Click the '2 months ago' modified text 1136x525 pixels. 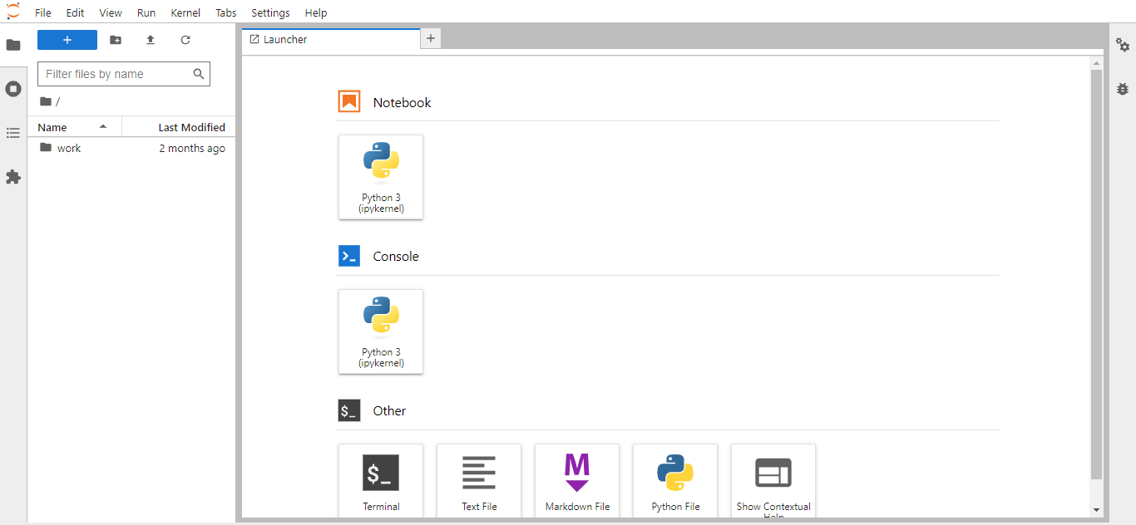(x=192, y=148)
